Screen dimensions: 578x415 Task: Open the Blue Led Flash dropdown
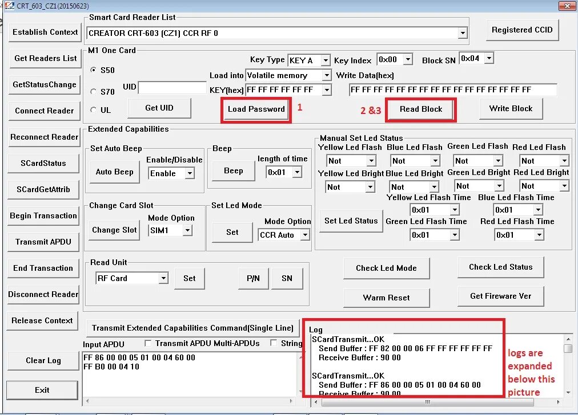click(x=435, y=161)
